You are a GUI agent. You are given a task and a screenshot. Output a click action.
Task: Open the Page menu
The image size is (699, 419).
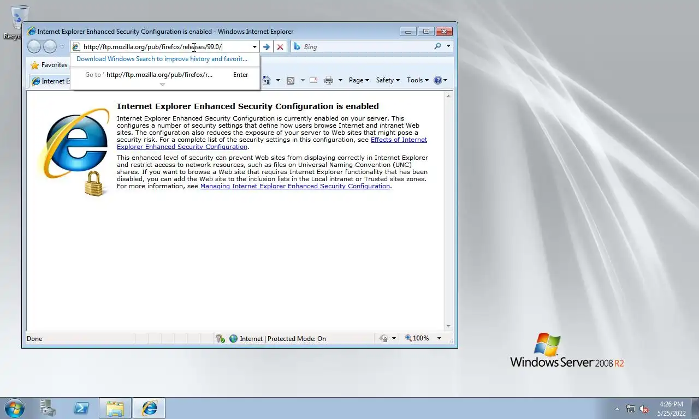[x=359, y=80]
